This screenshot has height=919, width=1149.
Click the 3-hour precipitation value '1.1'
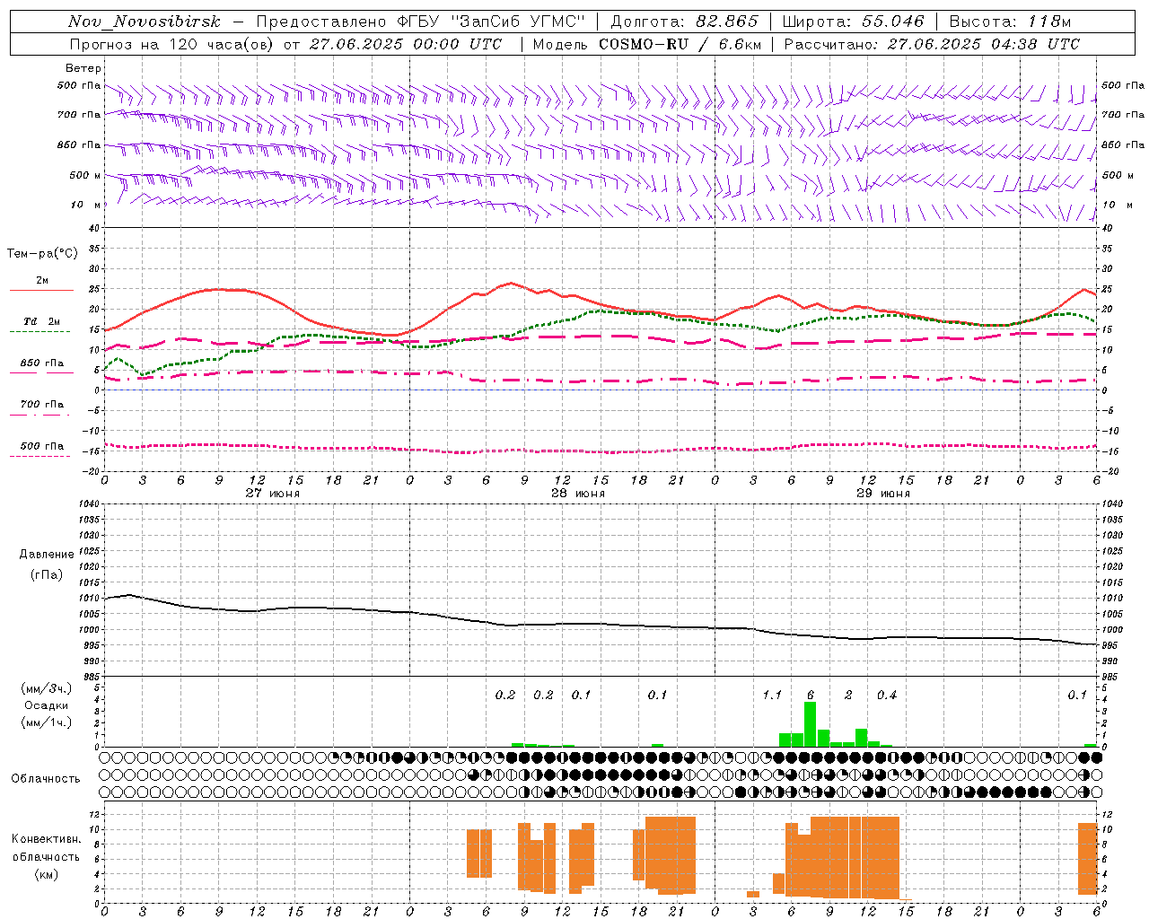click(x=772, y=696)
